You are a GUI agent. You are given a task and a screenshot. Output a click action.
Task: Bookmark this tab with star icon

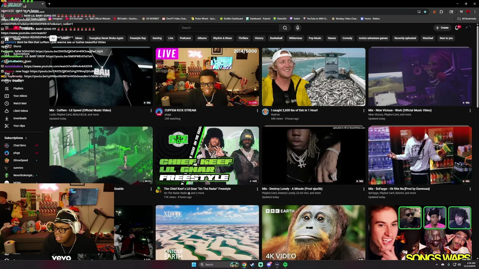[x=425, y=12]
